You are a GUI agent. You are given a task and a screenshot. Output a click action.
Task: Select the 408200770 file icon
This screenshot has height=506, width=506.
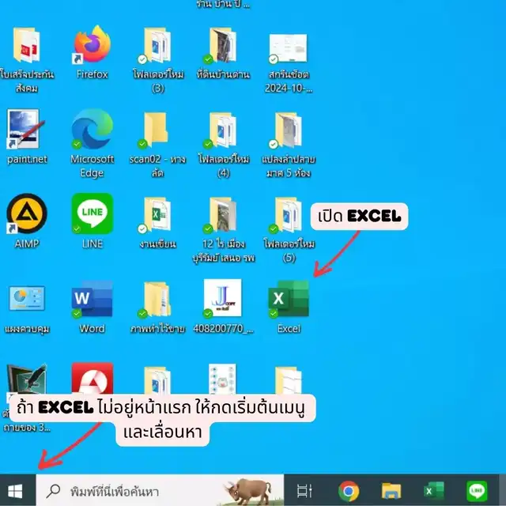(x=223, y=300)
